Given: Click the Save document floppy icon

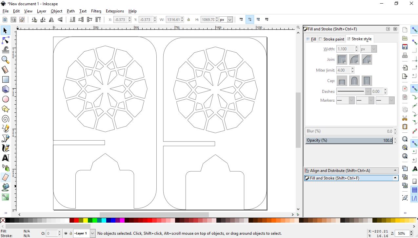Looking at the screenshot, I should 405,47.
